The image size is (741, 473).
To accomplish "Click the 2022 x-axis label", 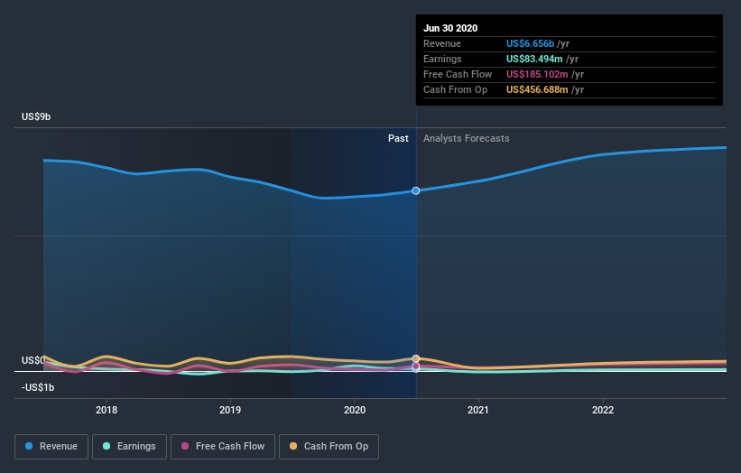I will click(603, 410).
